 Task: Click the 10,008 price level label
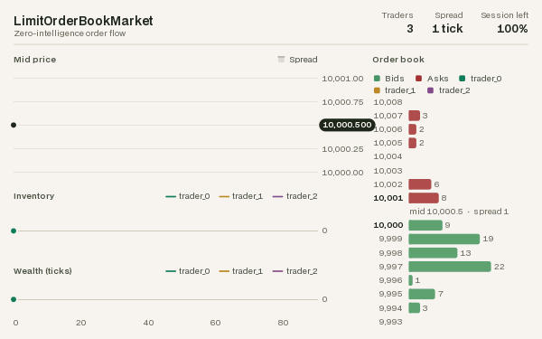coord(388,102)
